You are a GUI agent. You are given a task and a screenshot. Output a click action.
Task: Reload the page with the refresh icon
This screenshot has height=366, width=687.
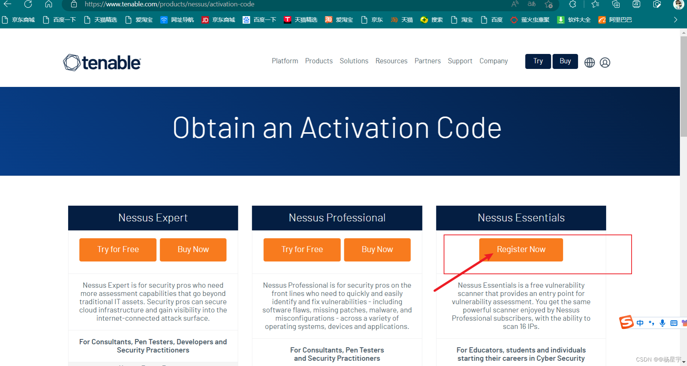point(28,4)
